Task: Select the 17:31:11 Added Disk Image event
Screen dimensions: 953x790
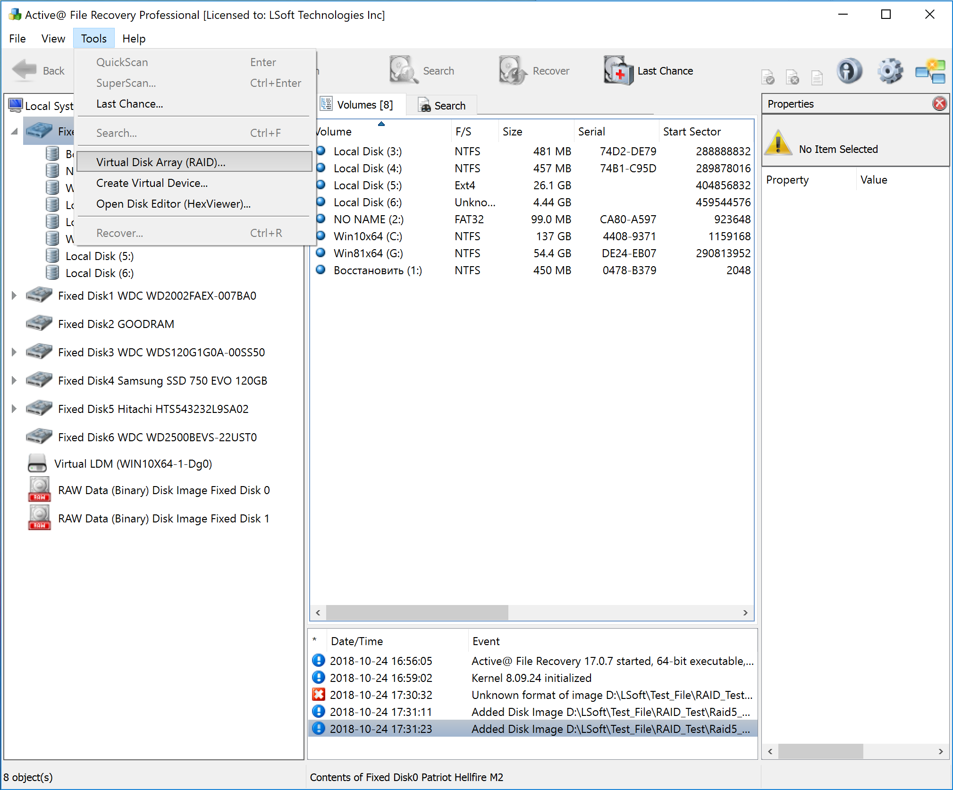Action: pos(532,712)
